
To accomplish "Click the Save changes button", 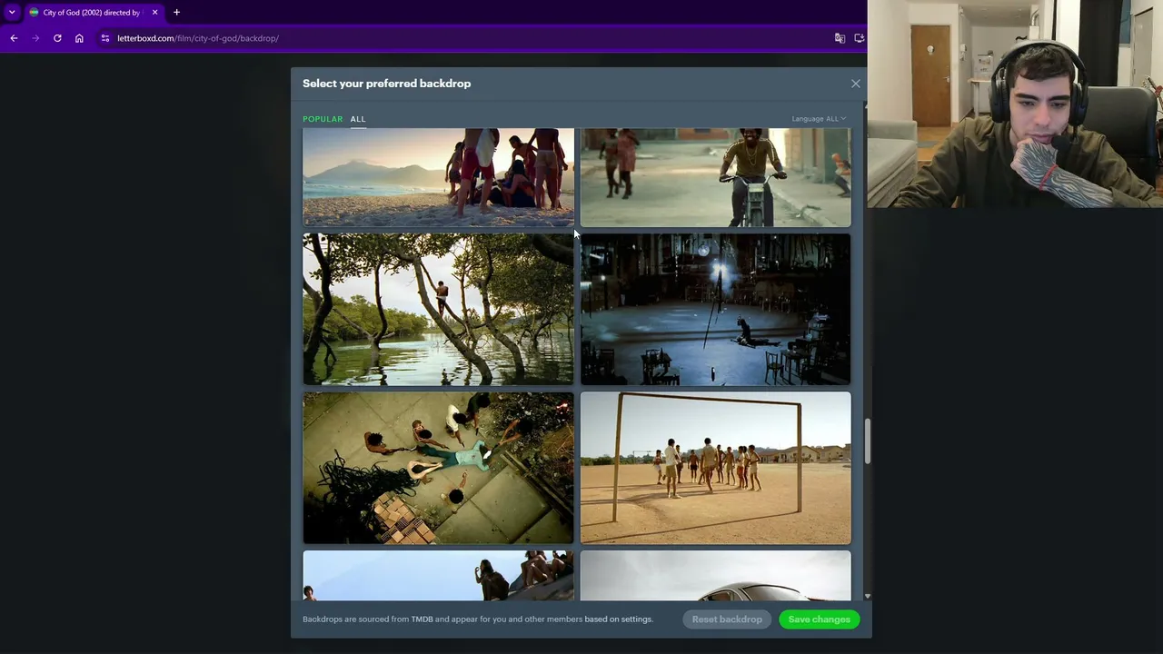I will 820,619.
